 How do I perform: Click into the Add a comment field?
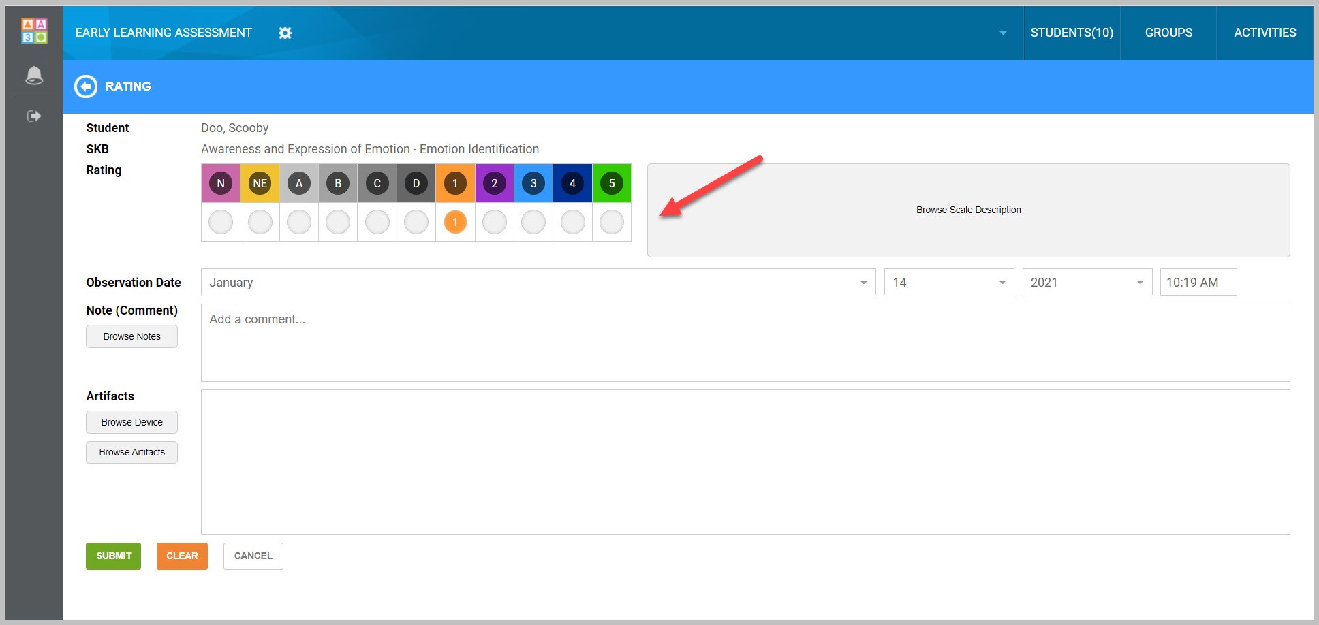coord(745,342)
